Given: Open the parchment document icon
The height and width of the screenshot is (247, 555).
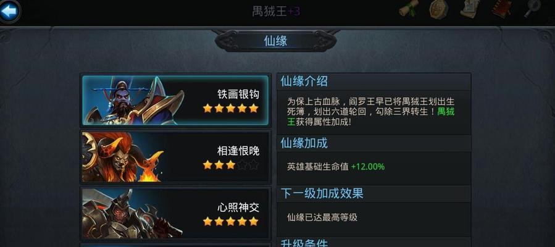Looking at the screenshot, I should tap(470, 9).
